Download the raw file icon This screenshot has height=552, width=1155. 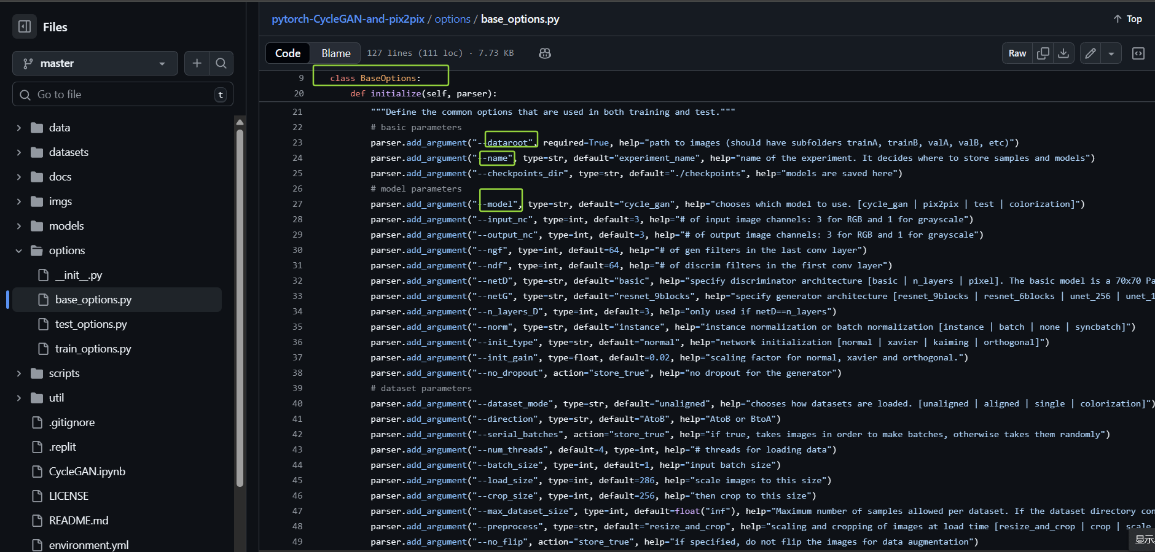1063,53
